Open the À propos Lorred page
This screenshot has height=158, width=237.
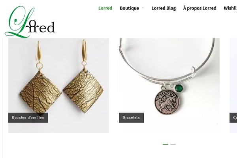(x=199, y=8)
